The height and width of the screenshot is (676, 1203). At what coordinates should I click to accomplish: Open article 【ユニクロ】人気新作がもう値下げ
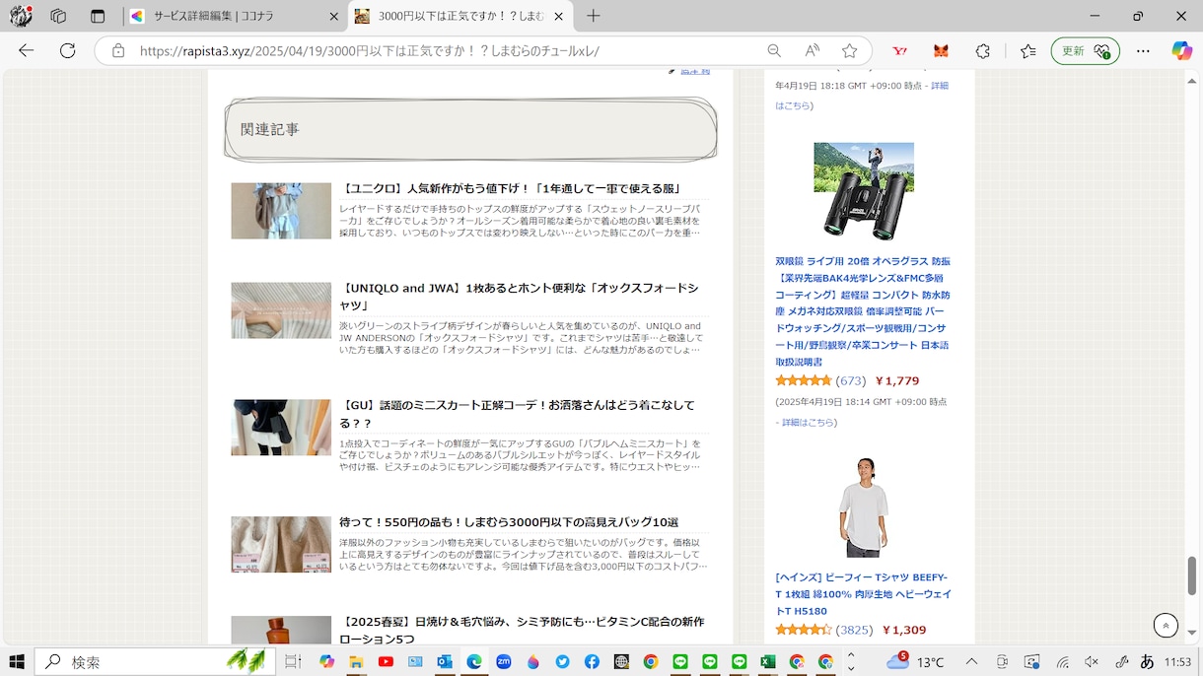(x=511, y=188)
